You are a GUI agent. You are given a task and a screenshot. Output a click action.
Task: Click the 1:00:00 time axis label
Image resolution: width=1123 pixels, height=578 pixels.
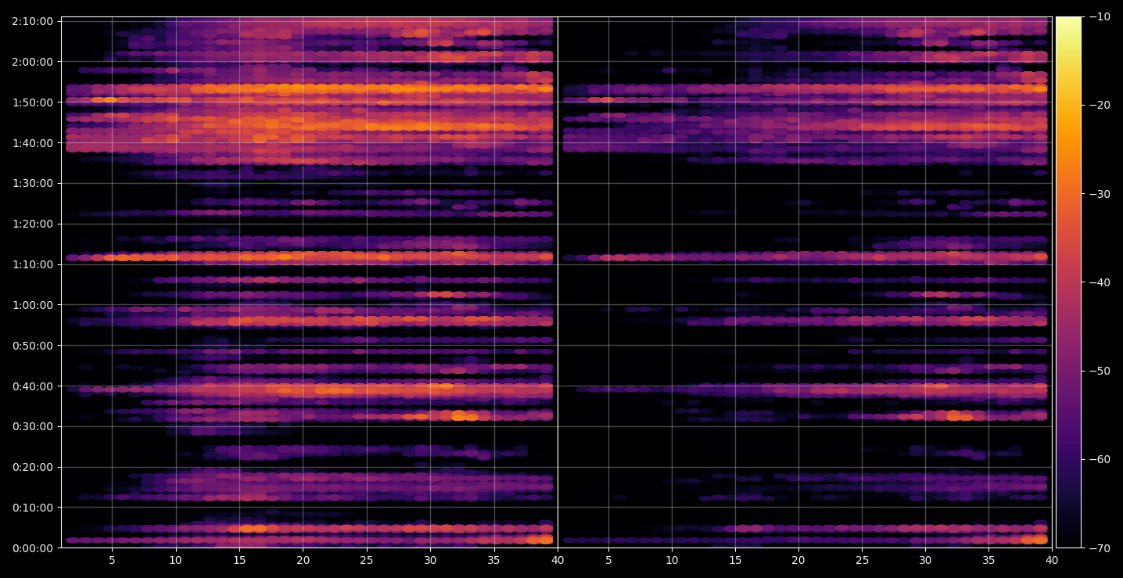32,305
